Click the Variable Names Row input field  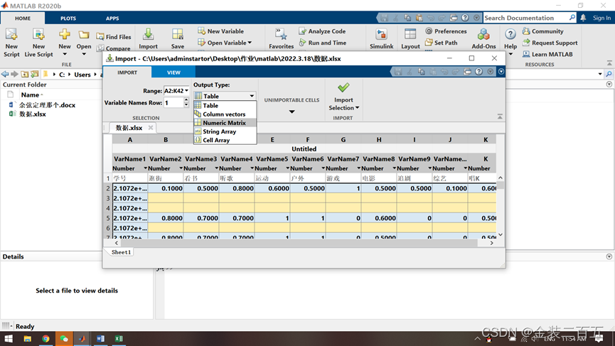[173, 103]
